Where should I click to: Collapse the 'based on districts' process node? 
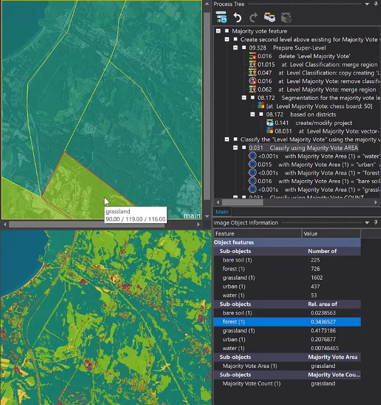(253, 114)
